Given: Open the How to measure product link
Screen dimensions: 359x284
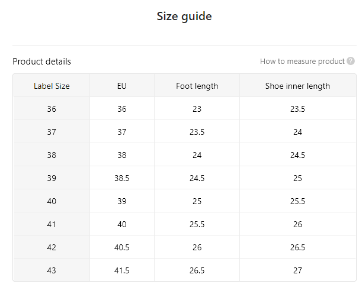Looking at the screenshot, I should tap(302, 62).
